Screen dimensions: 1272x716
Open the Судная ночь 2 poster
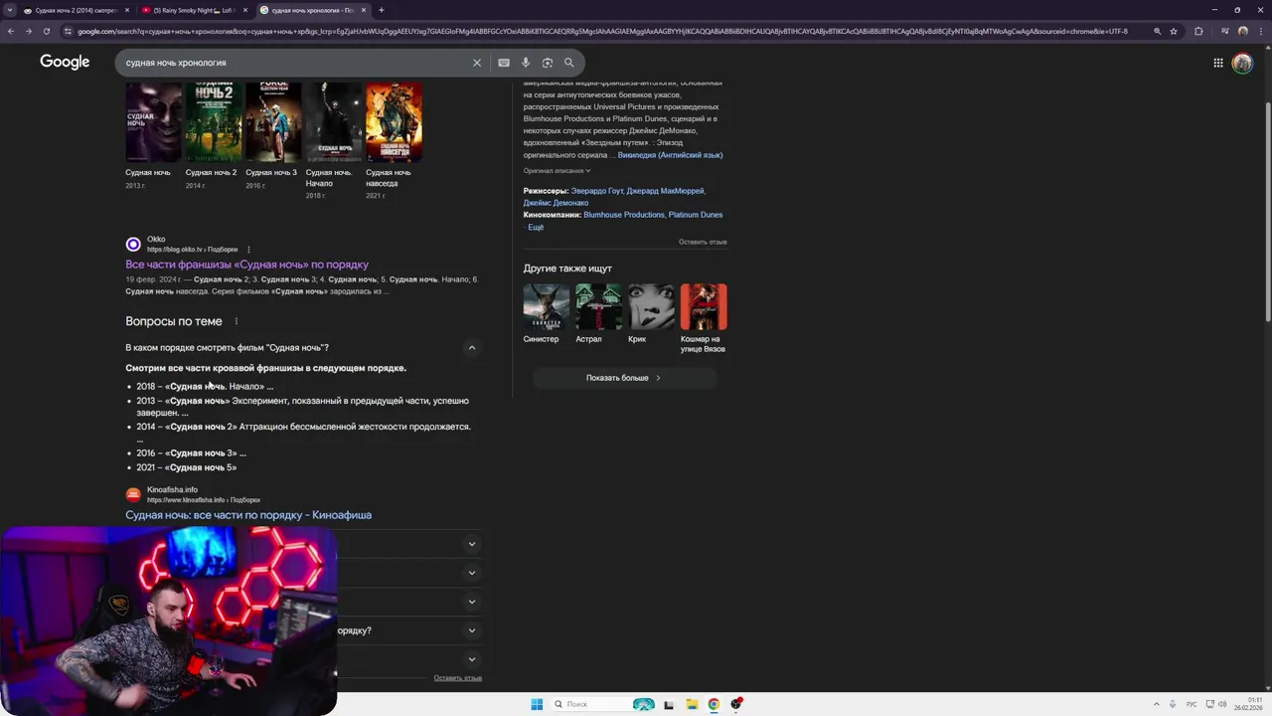click(x=214, y=123)
